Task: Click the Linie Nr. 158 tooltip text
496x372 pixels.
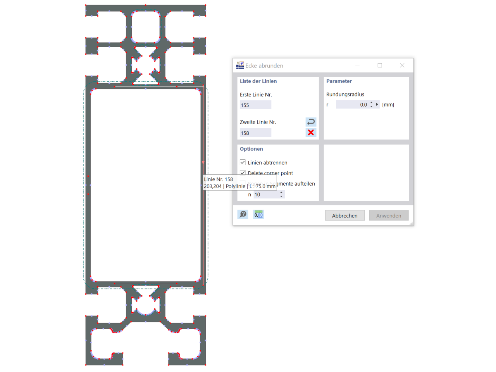Action: (219, 179)
